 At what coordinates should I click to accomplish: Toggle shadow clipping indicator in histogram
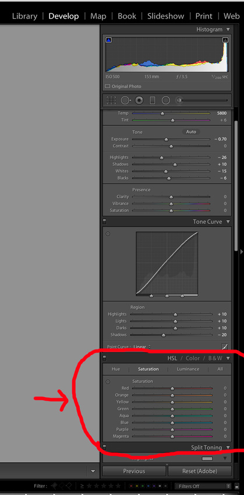click(x=108, y=40)
